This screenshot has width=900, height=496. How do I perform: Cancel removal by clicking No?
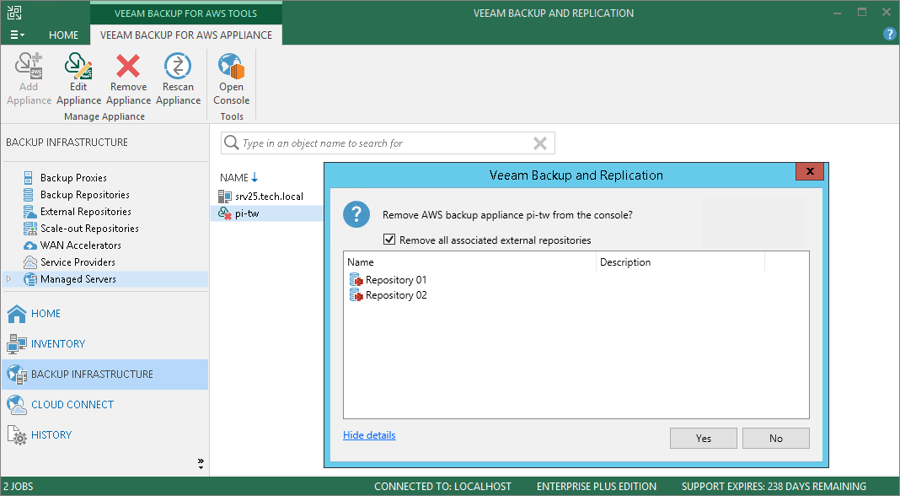click(x=776, y=438)
